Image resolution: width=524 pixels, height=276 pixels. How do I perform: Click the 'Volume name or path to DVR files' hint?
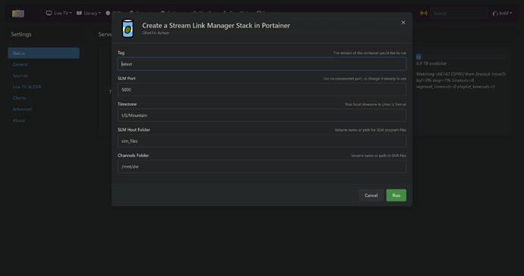click(x=379, y=156)
